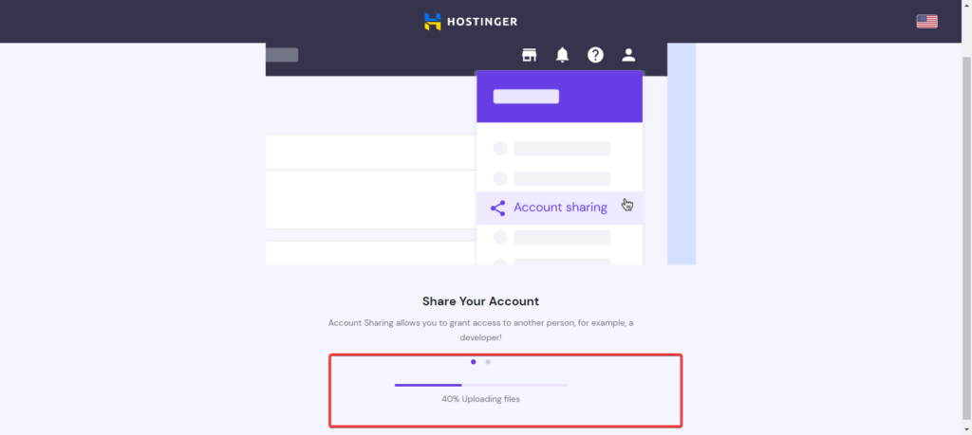Select the first purple carousel dot
This screenshot has width=972, height=435.
point(473,362)
